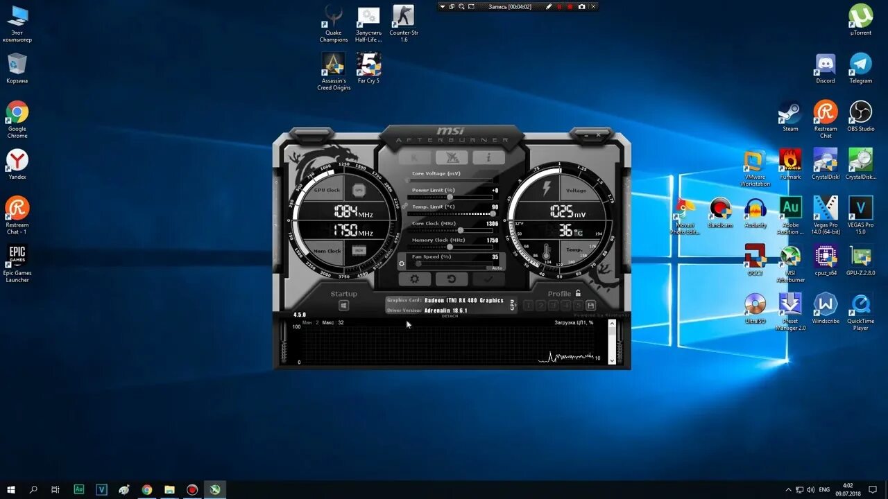Open µTorrent desktop icon
This screenshot has height=499, width=888.
tap(861, 20)
